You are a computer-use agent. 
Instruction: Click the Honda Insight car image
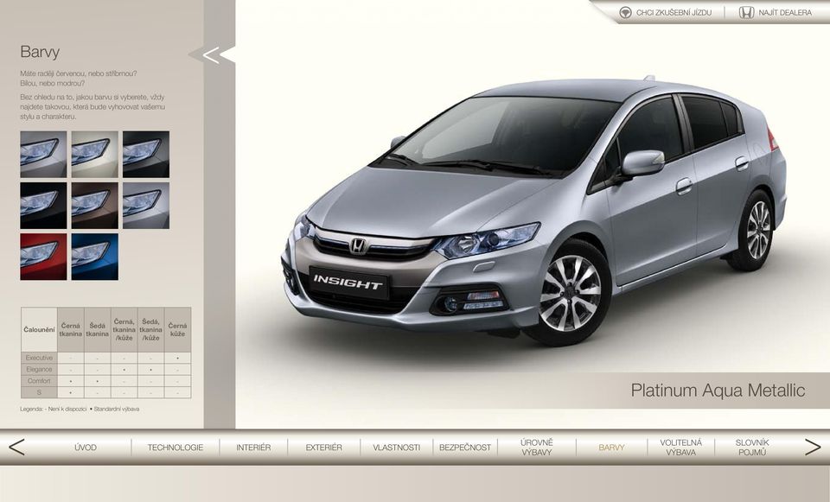[533, 212]
